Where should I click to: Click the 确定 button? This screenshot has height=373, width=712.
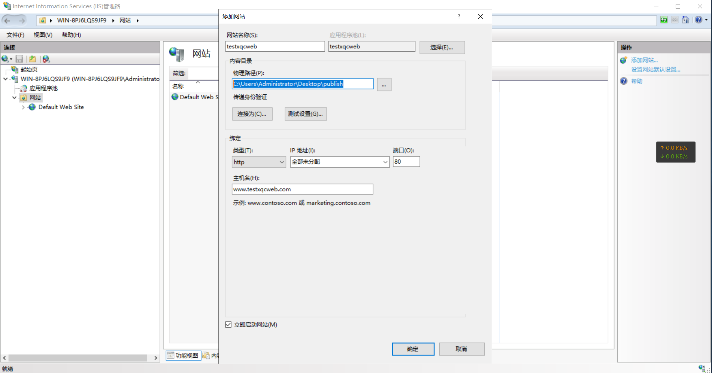(413, 349)
